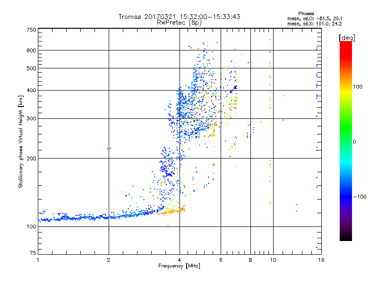Click the 16 tick label on frequency axis
The width and height of the screenshot is (378, 283).
(x=320, y=260)
